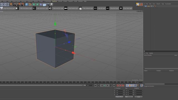
Task: Add a floor environment object
Action: (44, 4)
